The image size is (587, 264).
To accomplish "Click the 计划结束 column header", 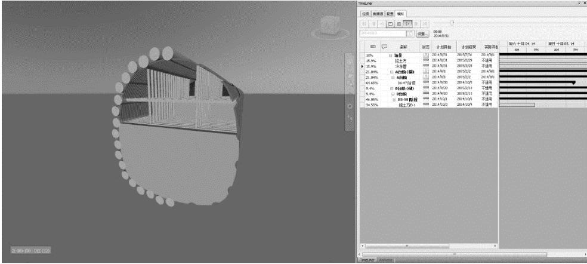I will click(468, 47).
